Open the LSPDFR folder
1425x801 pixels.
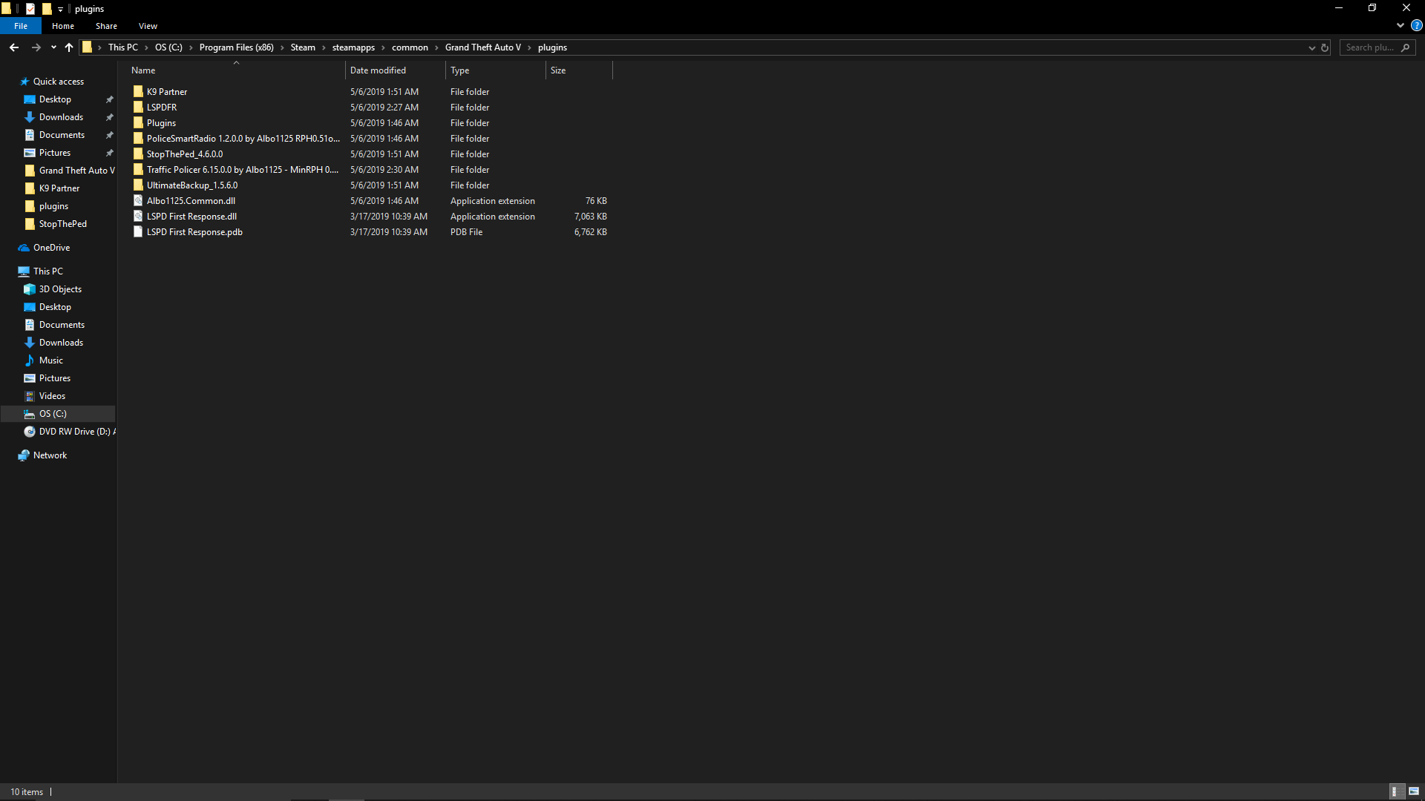(x=161, y=108)
